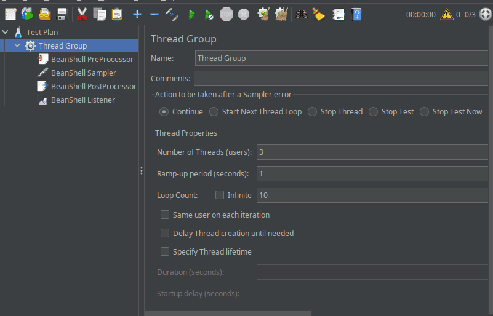493x316 pixels.
Task: Enable Delay Thread creation until needed
Action: click(x=165, y=233)
